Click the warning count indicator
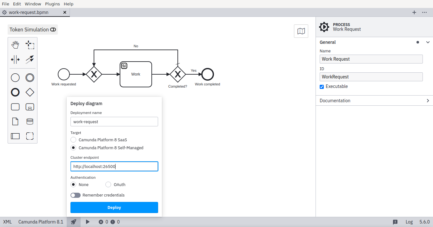The image size is (433, 227). pyautogui.click(x=115, y=222)
